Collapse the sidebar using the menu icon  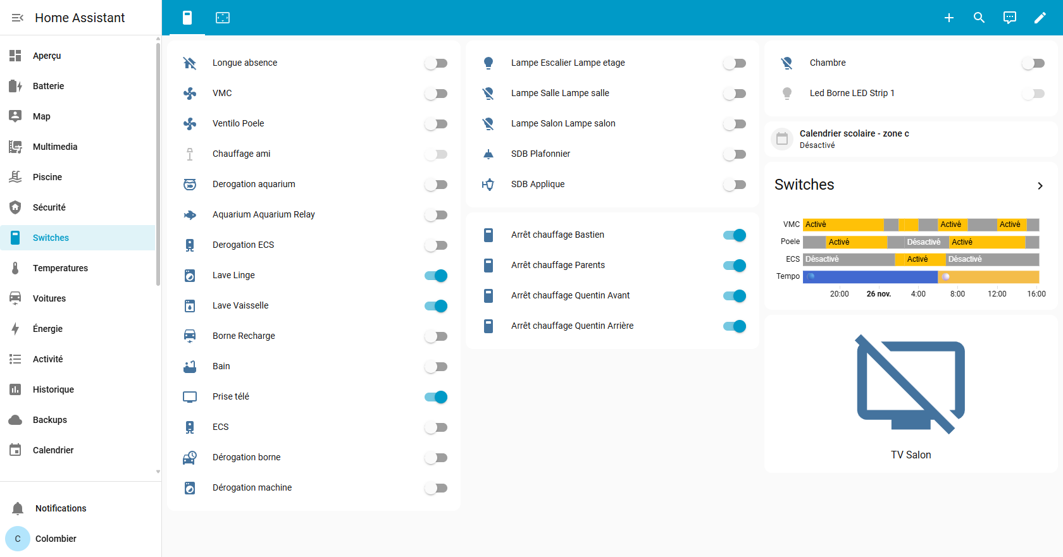click(x=18, y=18)
